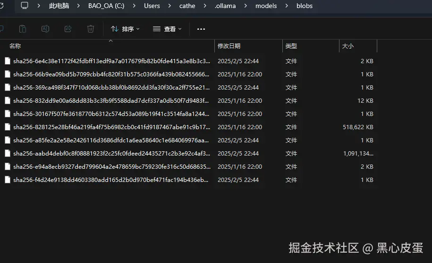Click the file icon of sha256-a85fe2a2
432x263 pixels.
[8, 140]
